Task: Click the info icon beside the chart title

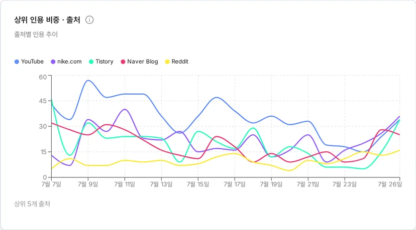Action: 89,20
